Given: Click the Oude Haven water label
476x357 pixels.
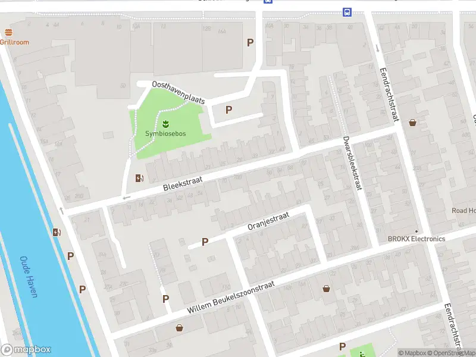Looking at the screenshot, I should [28, 277].
